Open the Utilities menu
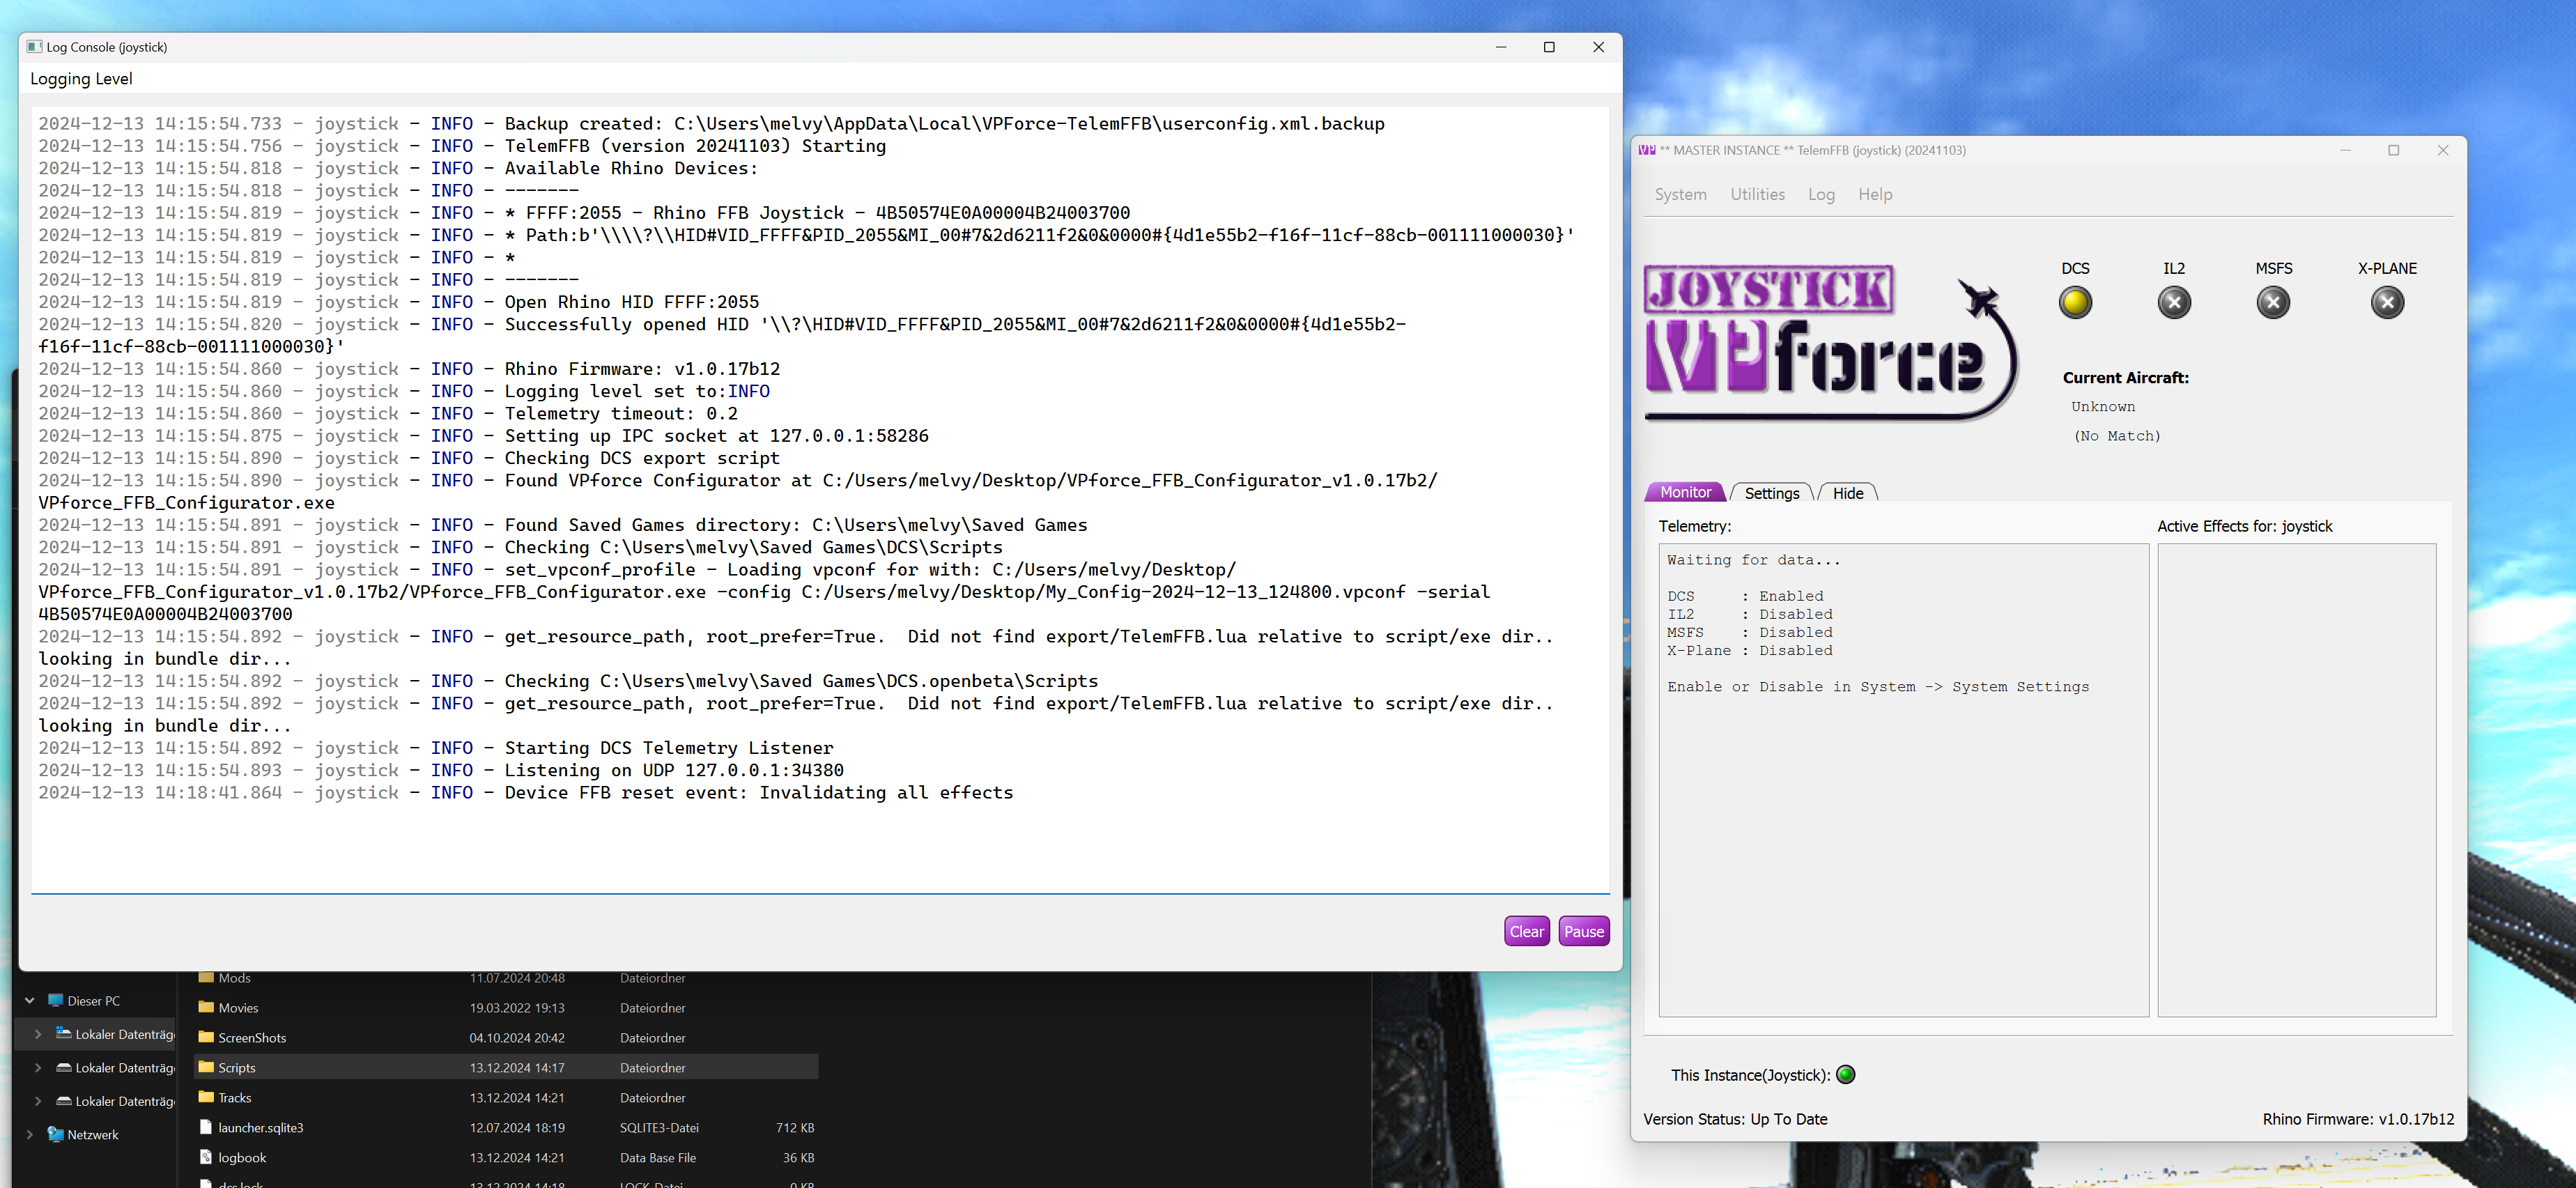 [x=1757, y=194]
